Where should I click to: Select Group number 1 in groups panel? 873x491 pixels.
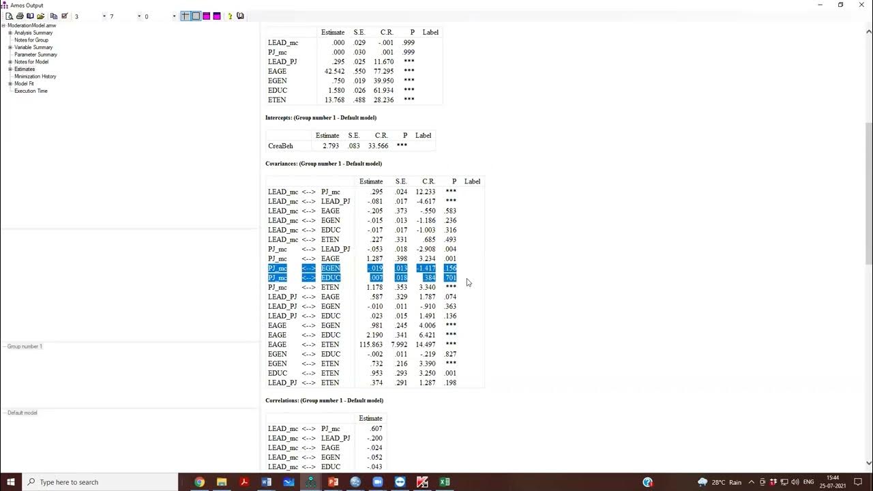pos(25,346)
